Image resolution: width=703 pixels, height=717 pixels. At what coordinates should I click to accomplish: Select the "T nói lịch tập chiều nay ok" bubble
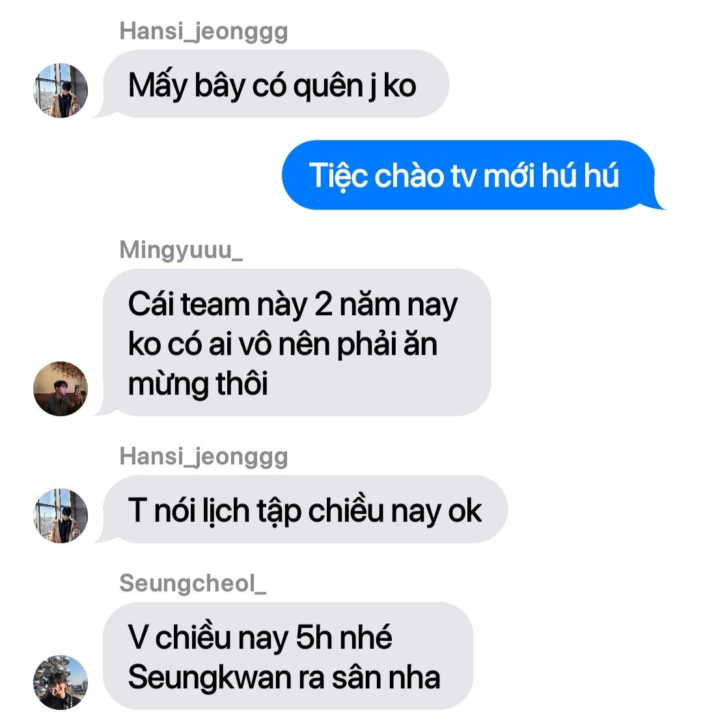click(x=301, y=509)
